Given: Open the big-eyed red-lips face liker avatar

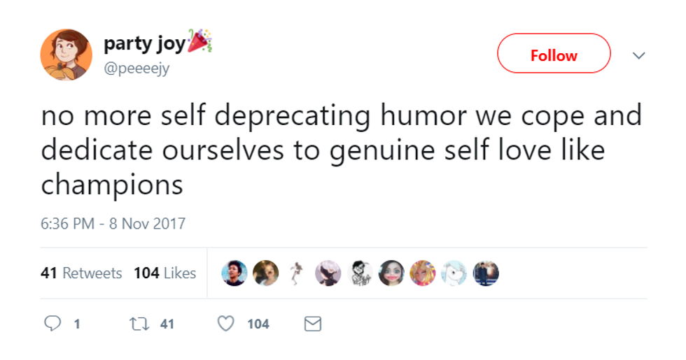Looking at the screenshot, I should click(x=391, y=273).
